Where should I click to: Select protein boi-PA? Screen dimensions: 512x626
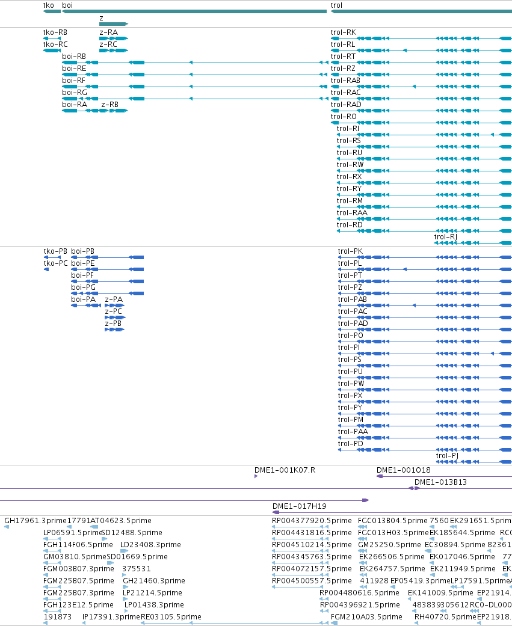tap(84, 299)
